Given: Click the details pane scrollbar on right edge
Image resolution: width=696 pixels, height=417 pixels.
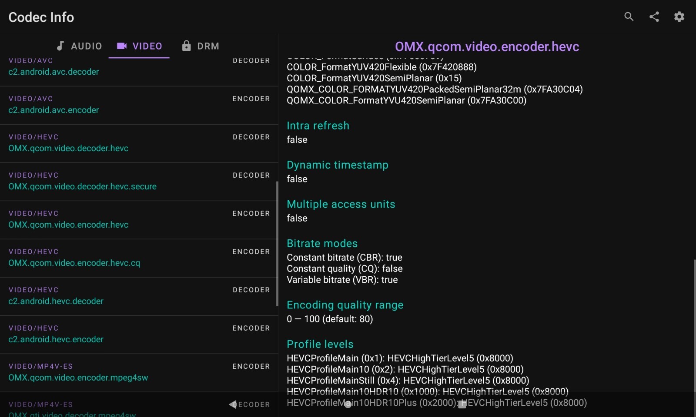Looking at the screenshot, I should pyautogui.click(x=694, y=326).
